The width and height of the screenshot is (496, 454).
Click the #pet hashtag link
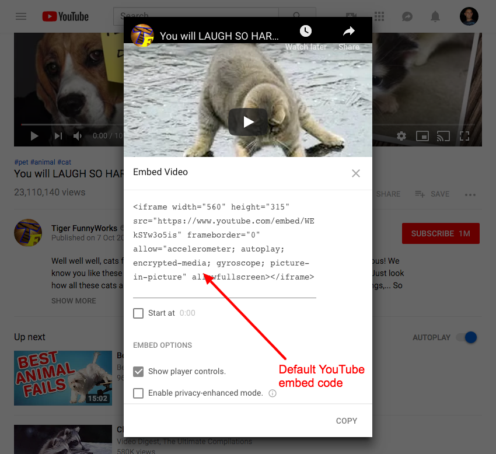[21, 162]
